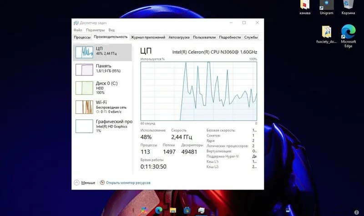Select the Производительность tab
Image resolution: width=364 pixels, height=216 pixels.
(x=111, y=37)
